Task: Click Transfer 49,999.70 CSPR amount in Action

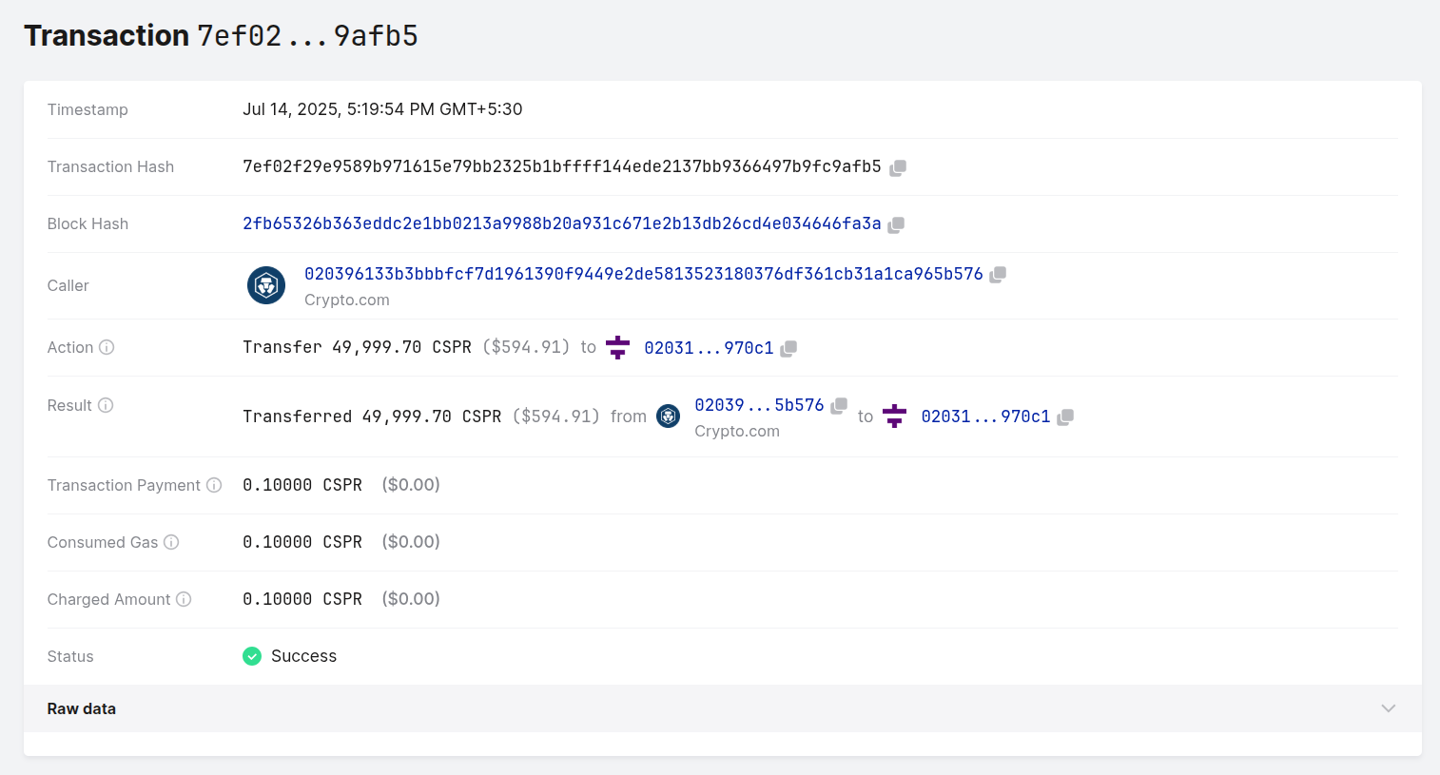Action: (x=357, y=347)
